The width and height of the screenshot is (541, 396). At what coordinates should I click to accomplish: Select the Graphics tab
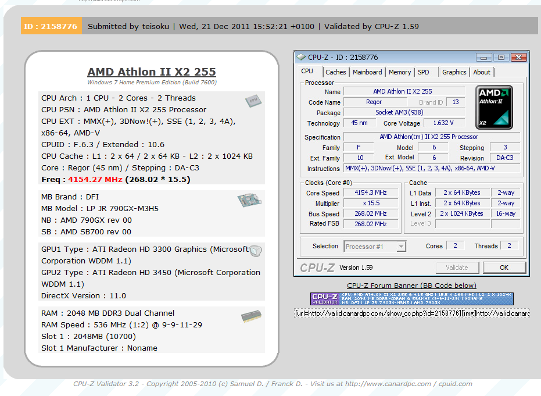pyautogui.click(x=454, y=72)
